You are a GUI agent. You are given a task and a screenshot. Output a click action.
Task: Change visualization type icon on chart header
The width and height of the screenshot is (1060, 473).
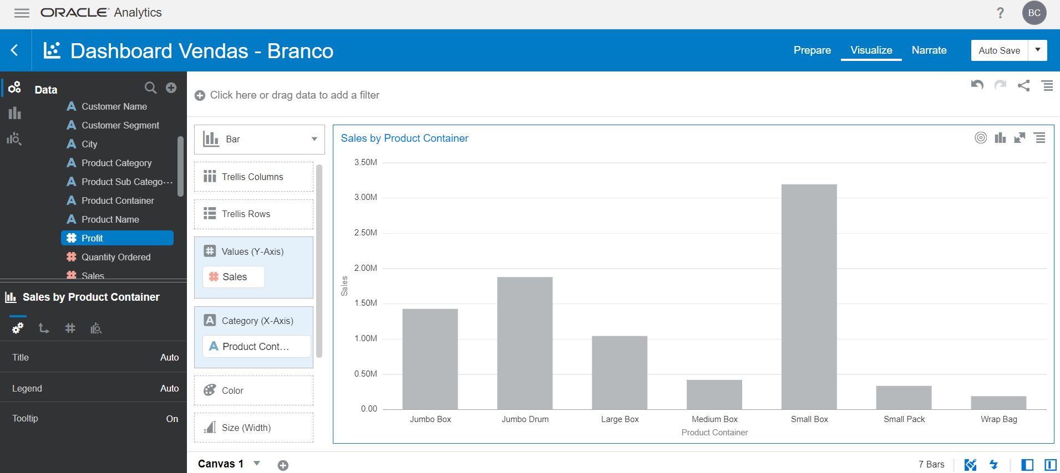click(x=1000, y=138)
